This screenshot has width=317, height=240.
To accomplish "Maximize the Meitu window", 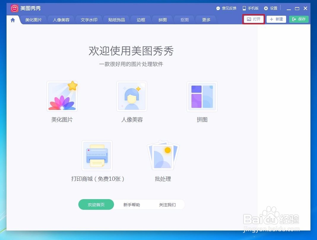I will 297,9.
